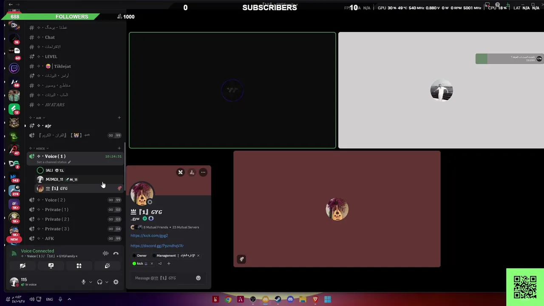
Task: Toggle microphone mute in user panel
Action: click(x=83, y=282)
